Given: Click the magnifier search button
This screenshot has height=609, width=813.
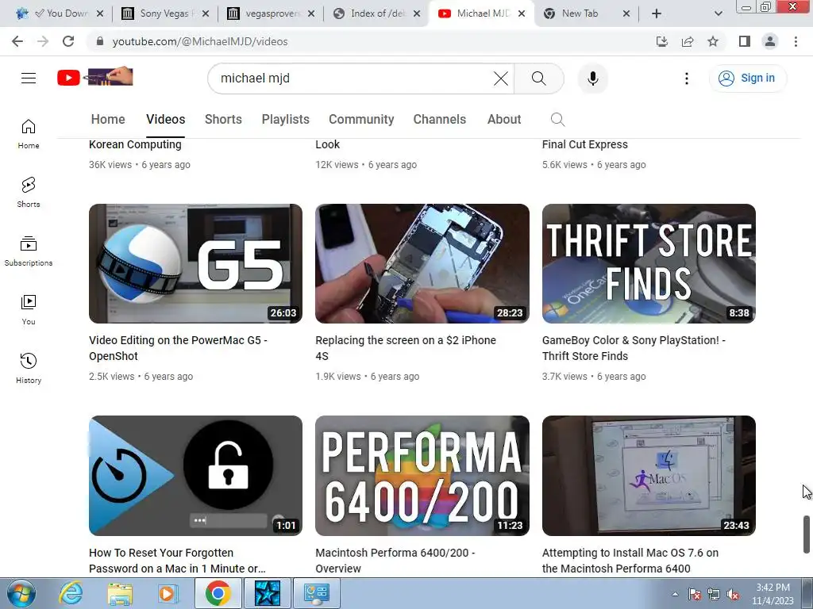Looking at the screenshot, I should pos(539,79).
